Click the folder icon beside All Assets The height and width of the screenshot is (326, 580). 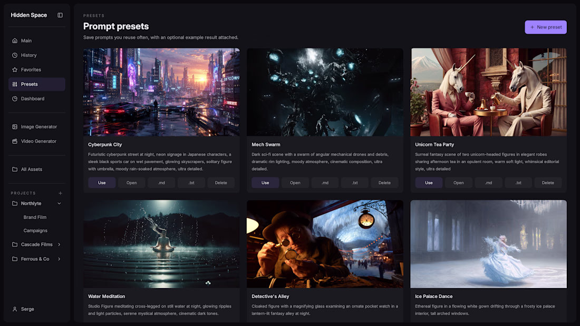pyautogui.click(x=15, y=169)
